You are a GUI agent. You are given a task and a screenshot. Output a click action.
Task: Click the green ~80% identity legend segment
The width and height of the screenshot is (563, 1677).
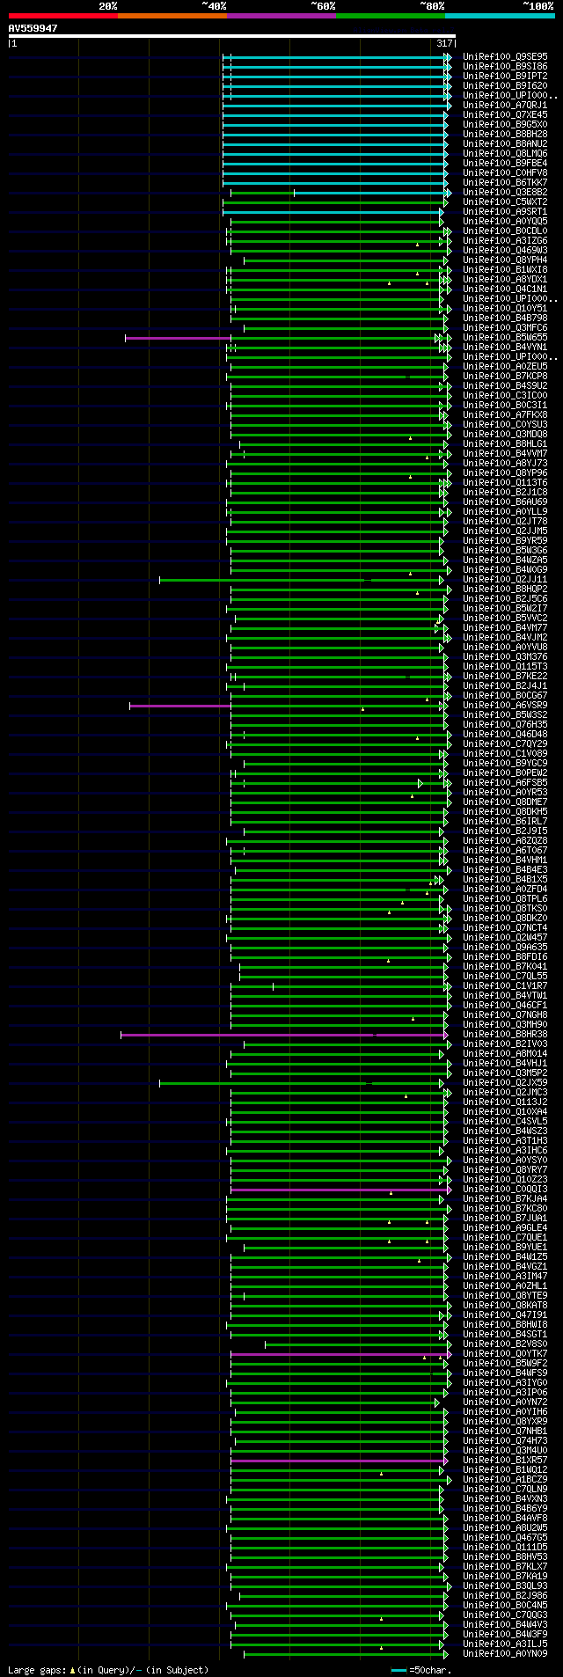click(391, 16)
